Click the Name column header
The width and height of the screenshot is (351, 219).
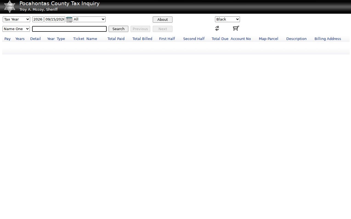pos(92,39)
